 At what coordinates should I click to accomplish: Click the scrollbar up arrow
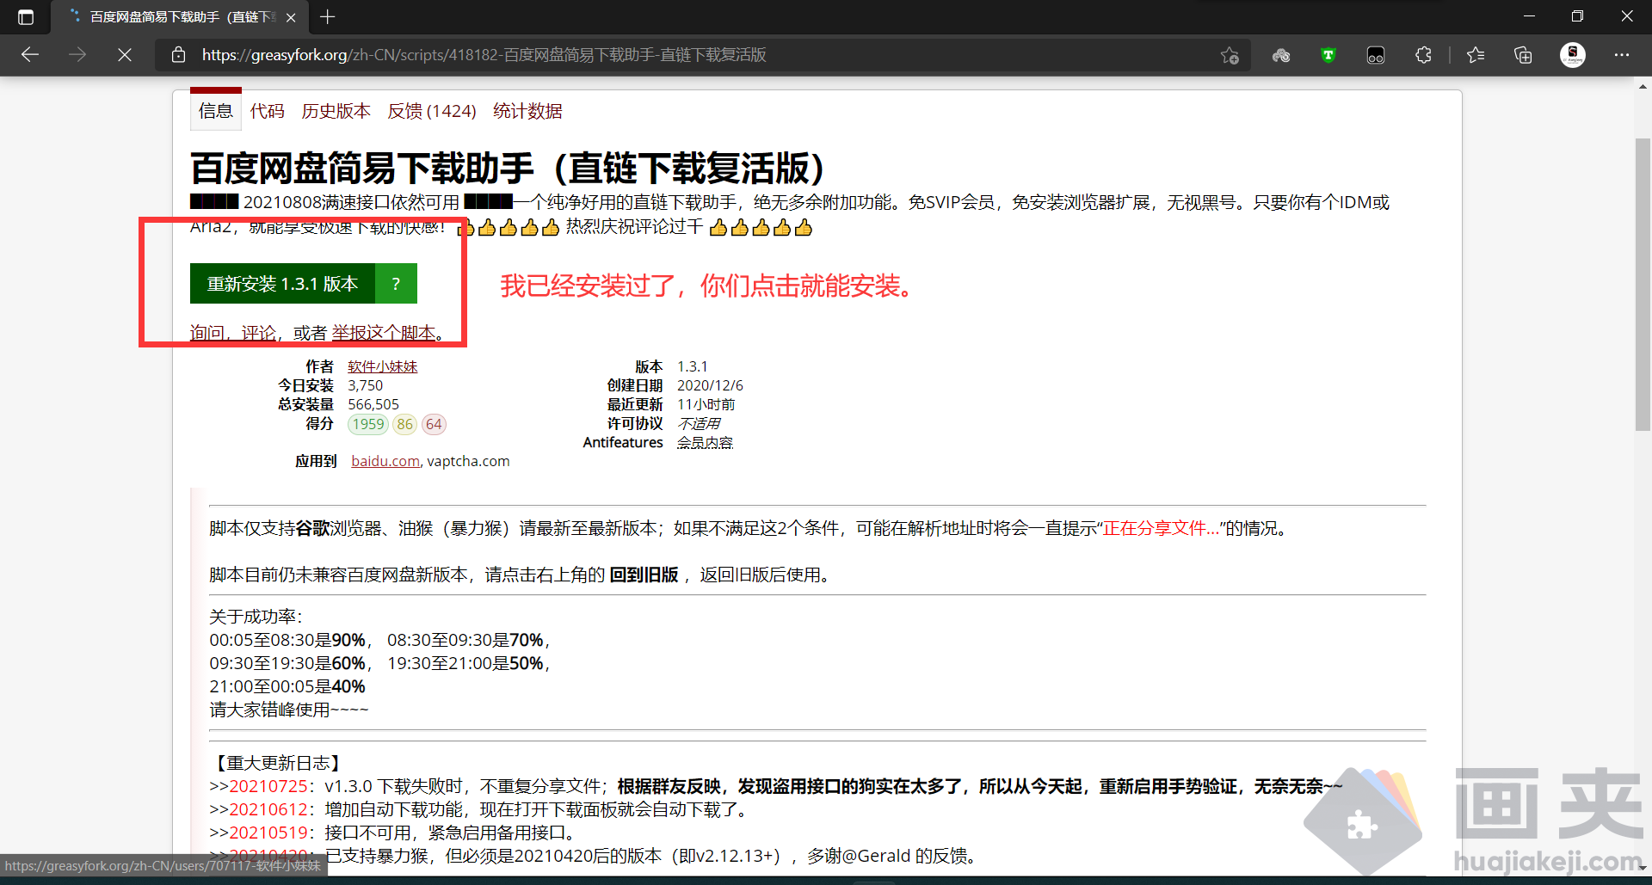1642,86
